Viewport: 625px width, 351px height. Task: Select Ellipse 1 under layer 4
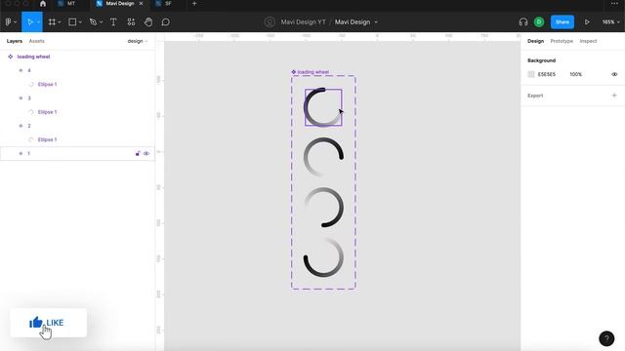pos(47,85)
